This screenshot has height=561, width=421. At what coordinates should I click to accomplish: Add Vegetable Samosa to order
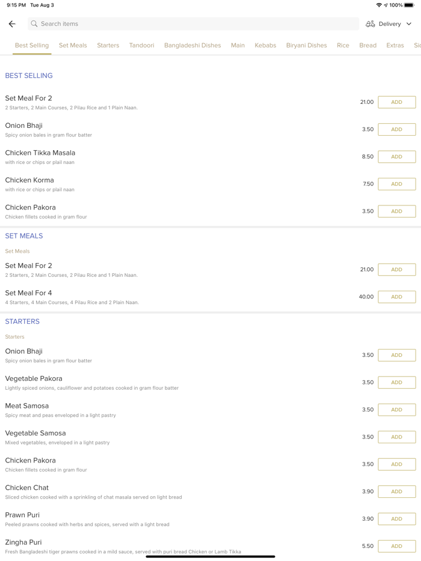[396, 437]
